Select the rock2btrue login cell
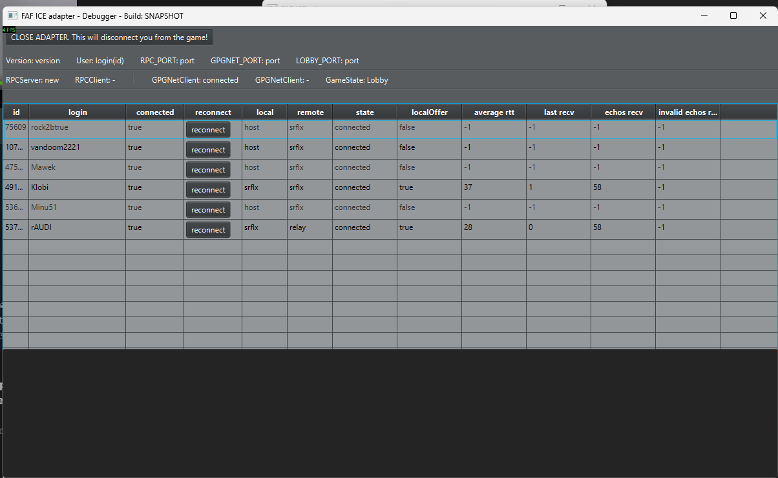The height and width of the screenshot is (478, 778). [78, 129]
